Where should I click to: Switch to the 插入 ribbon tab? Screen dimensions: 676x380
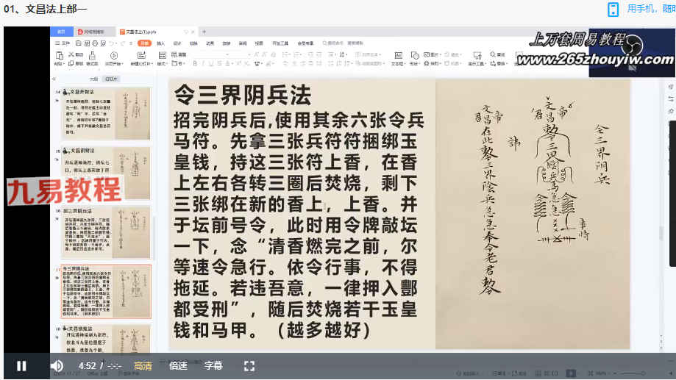160,43
